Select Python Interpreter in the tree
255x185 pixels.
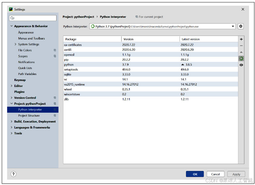pos(33,110)
